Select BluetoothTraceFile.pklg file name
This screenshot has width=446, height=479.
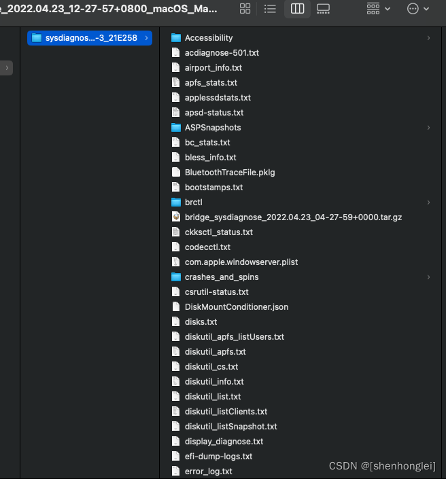coord(230,173)
